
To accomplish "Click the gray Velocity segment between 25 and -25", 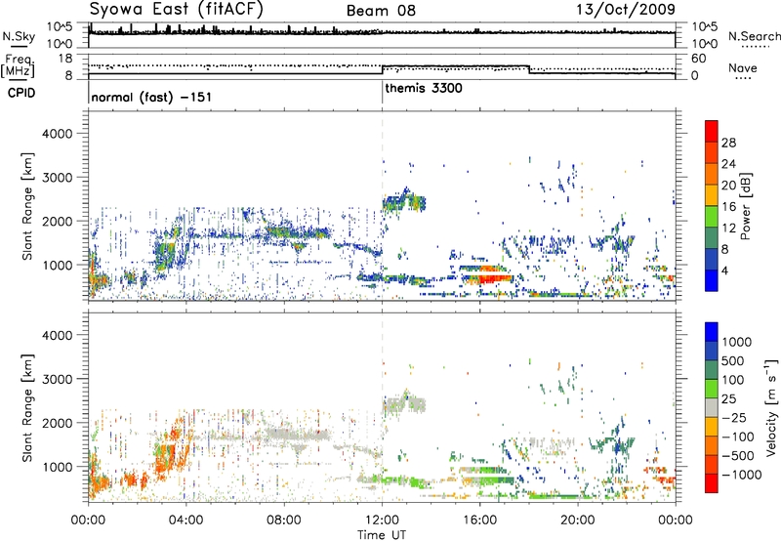I will [x=712, y=407].
